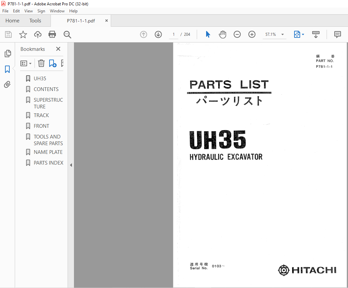Jump to the NAME PLATE bookmark

[48, 152]
